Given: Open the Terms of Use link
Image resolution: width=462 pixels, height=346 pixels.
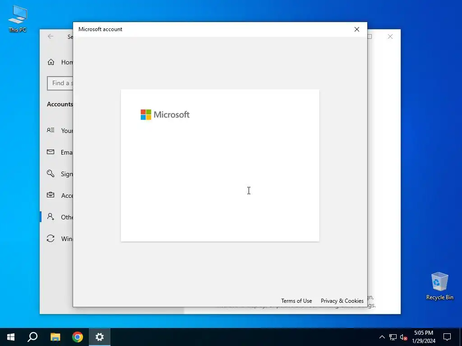Looking at the screenshot, I should pos(296,300).
